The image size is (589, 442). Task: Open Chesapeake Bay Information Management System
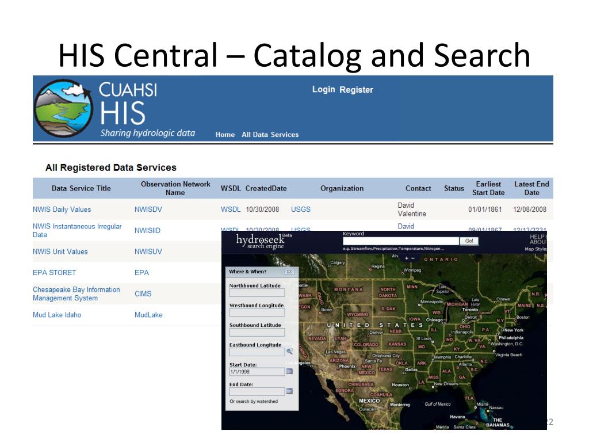(x=77, y=294)
